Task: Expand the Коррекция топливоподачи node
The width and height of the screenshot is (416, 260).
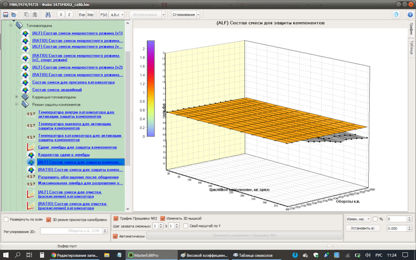Action: point(16,97)
